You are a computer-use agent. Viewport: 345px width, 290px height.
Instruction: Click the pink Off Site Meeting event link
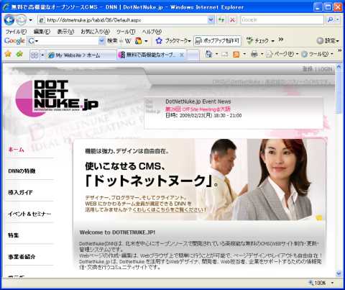coord(198,109)
